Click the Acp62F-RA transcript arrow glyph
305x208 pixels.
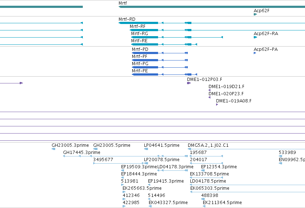coord(256,37)
